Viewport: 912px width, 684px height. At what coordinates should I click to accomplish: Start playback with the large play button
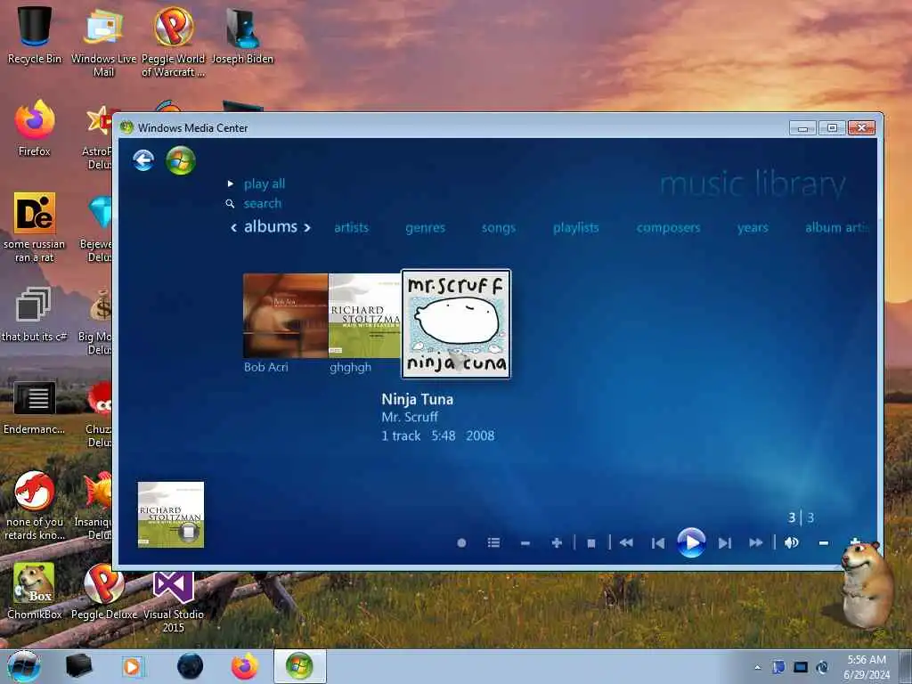coord(691,542)
